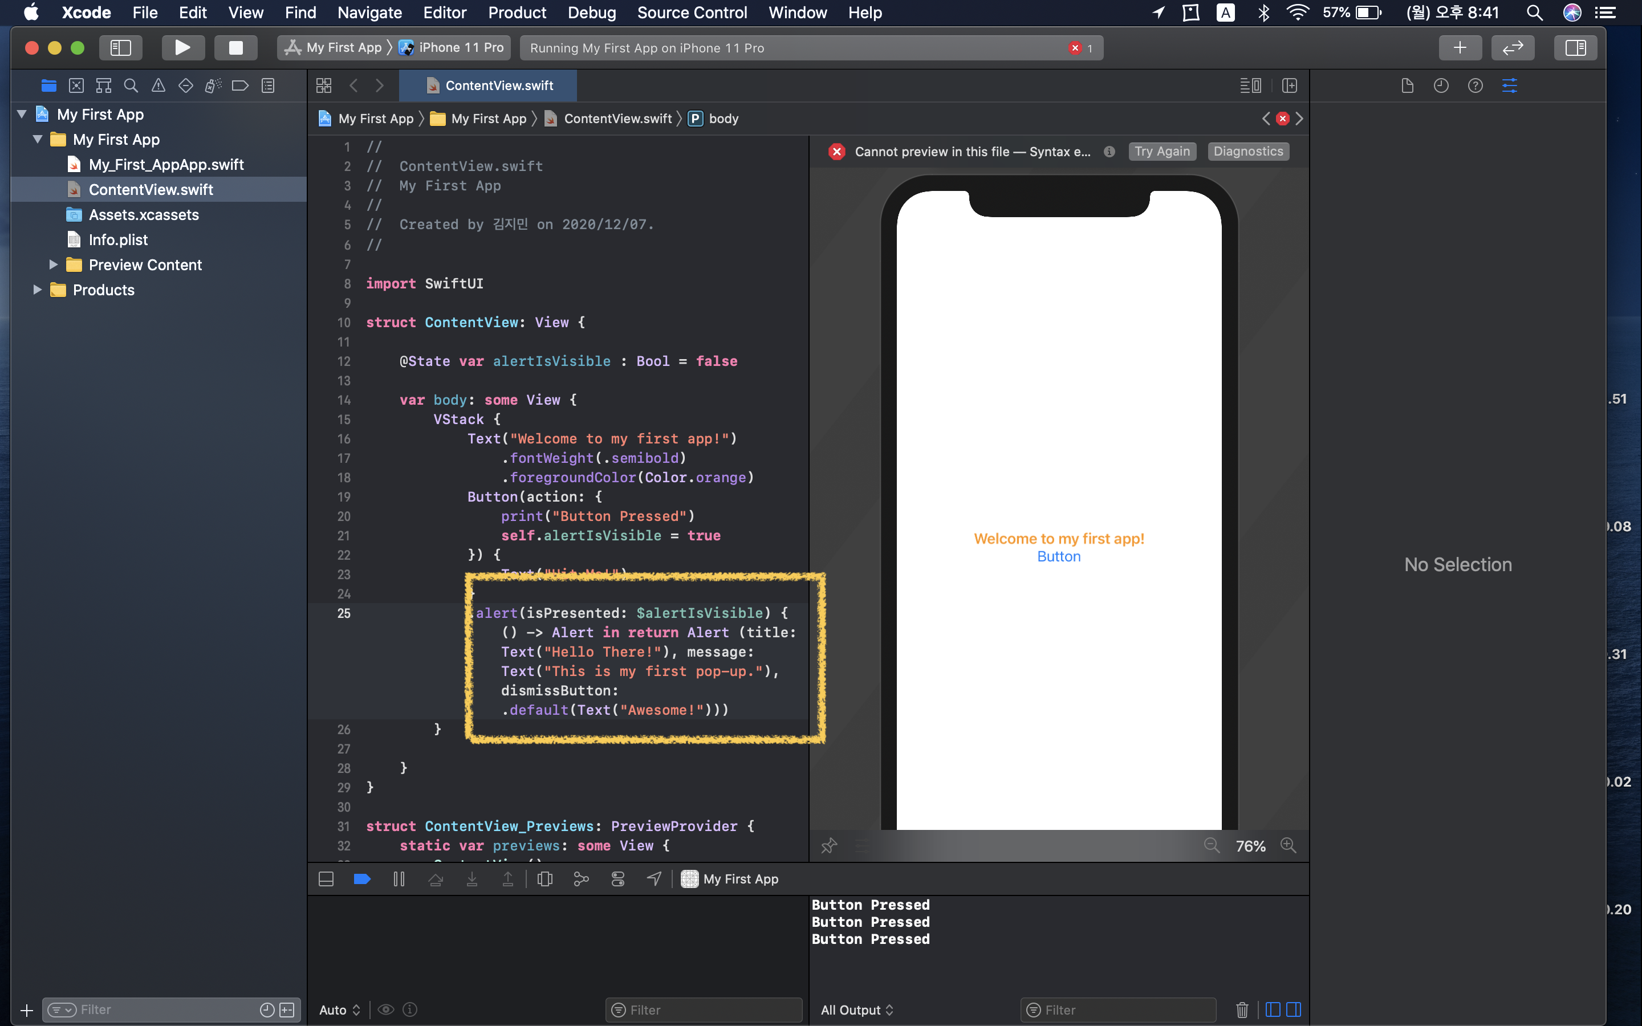The image size is (1642, 1026).
Task: Choose the My First App scheme
Action: point(334,47)
